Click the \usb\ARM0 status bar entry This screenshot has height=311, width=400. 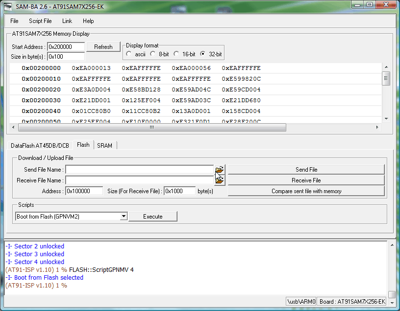301,302
